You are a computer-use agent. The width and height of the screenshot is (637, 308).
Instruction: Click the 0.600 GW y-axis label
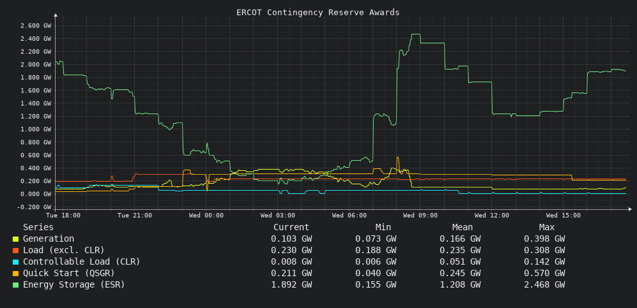(x=36, y=155)
